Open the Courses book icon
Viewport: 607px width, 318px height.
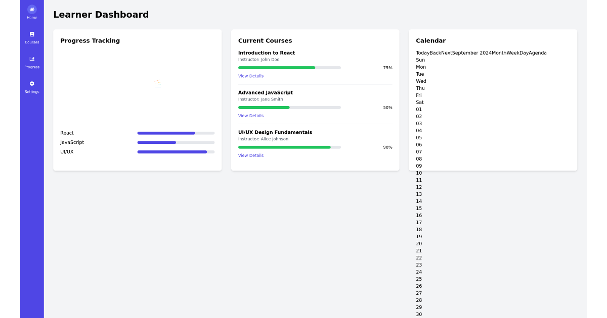click(x=32, y=34)
